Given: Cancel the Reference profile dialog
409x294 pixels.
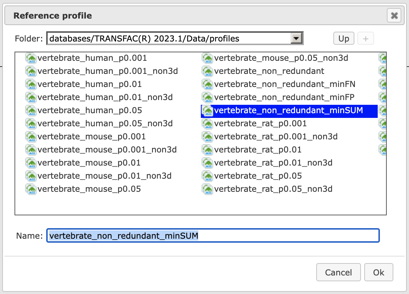Looking at the screenshot, I should [x=338, y=272].
